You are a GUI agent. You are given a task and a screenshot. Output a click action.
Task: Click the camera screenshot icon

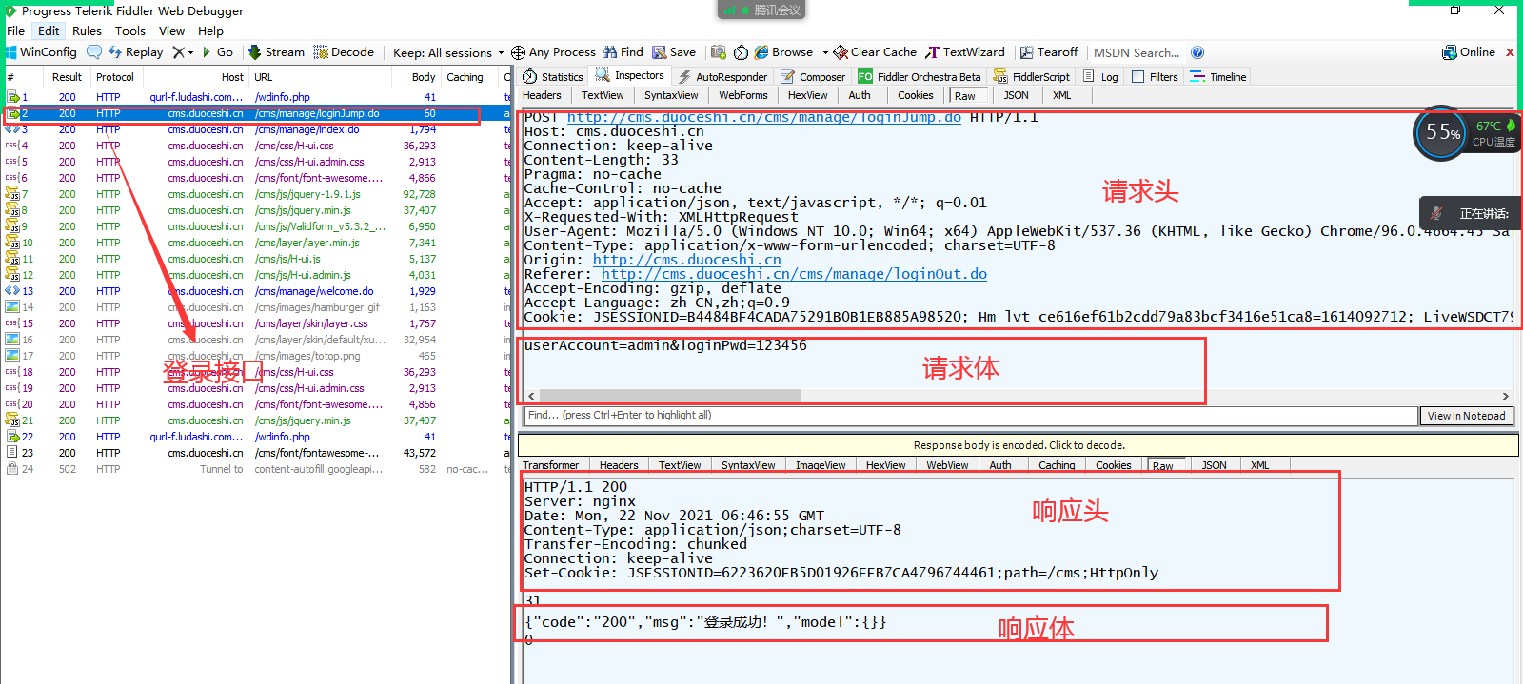click(719, 52)
